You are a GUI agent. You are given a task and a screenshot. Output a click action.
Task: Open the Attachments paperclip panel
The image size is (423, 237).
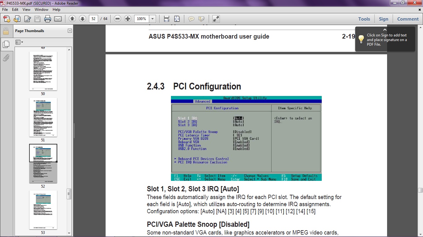click(x=6, y=58)
